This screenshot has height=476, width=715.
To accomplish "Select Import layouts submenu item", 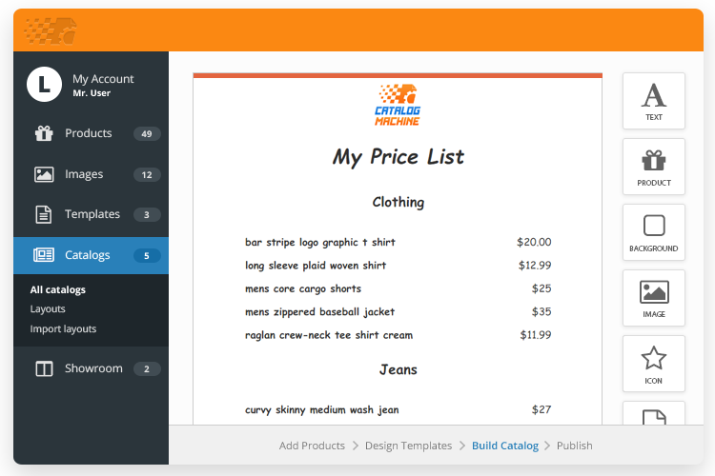I will click(x=63, y=328).
